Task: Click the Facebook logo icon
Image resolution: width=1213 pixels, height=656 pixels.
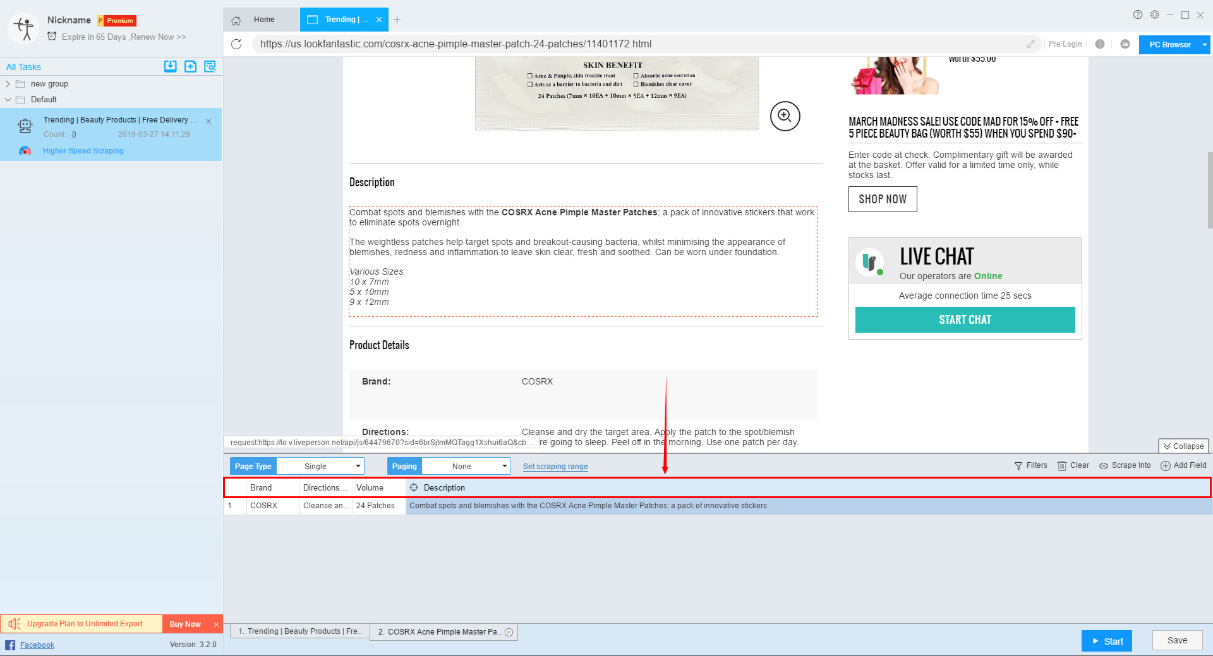Action: 10,645
